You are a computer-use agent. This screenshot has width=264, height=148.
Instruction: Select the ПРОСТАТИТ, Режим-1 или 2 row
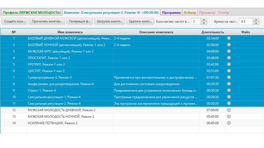(132, 58)
